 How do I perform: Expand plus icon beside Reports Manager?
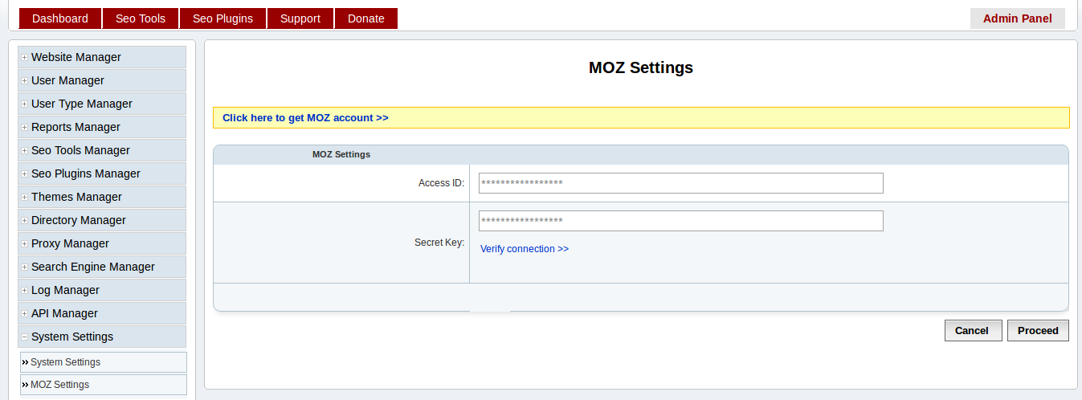click(x=25, y=128)
